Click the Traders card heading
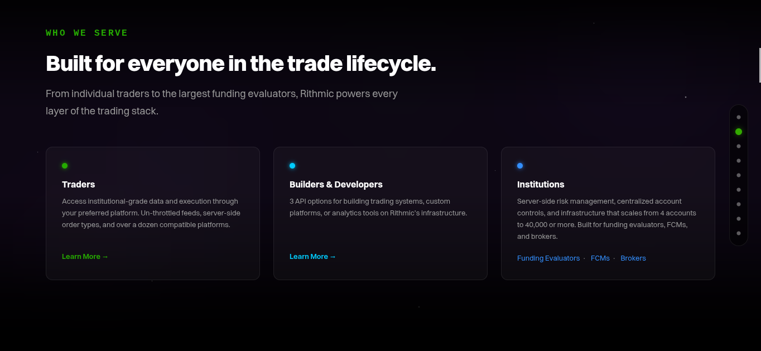Screen dimensions: 761x351 point(79,184)
